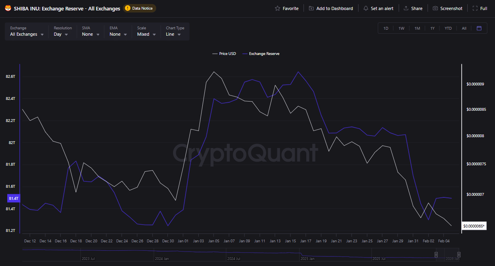Viewport: 495px width, 266px height.
Task: Enable the 1D time range
Action: pos(386,28)
